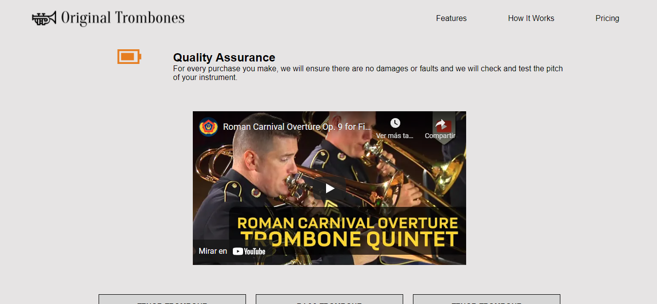Click the orange battery icon beside Quality Assurance
This screenshot has height=304, width=657.
point(129,57)
